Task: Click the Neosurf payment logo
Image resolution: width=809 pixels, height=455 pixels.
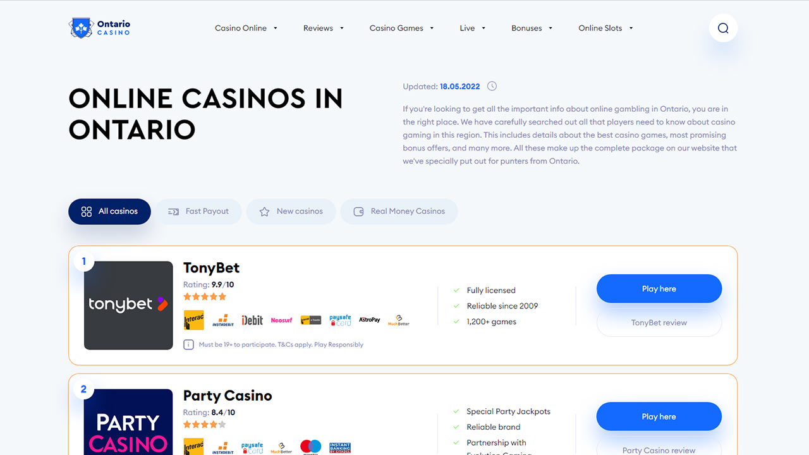Action: pyautogui.click(x=281, y=320)
